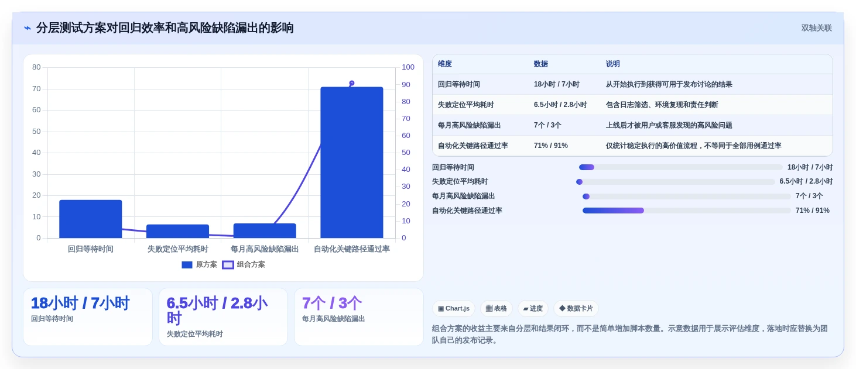
Task: Click the 每月高风险缺陷漏出 bar in chart
Action: [x=265, y=230]
